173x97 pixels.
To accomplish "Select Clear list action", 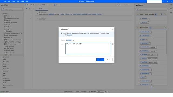I will (8, 20).
